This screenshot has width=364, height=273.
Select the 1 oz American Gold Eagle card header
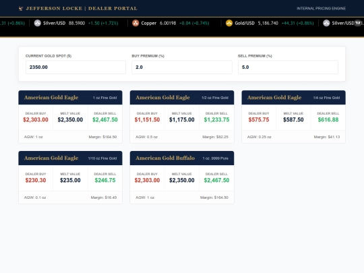(x=70, y=98)
